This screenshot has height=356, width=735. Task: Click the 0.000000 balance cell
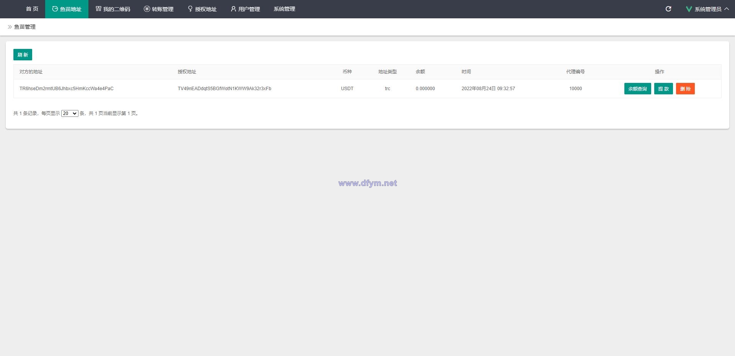425,89
